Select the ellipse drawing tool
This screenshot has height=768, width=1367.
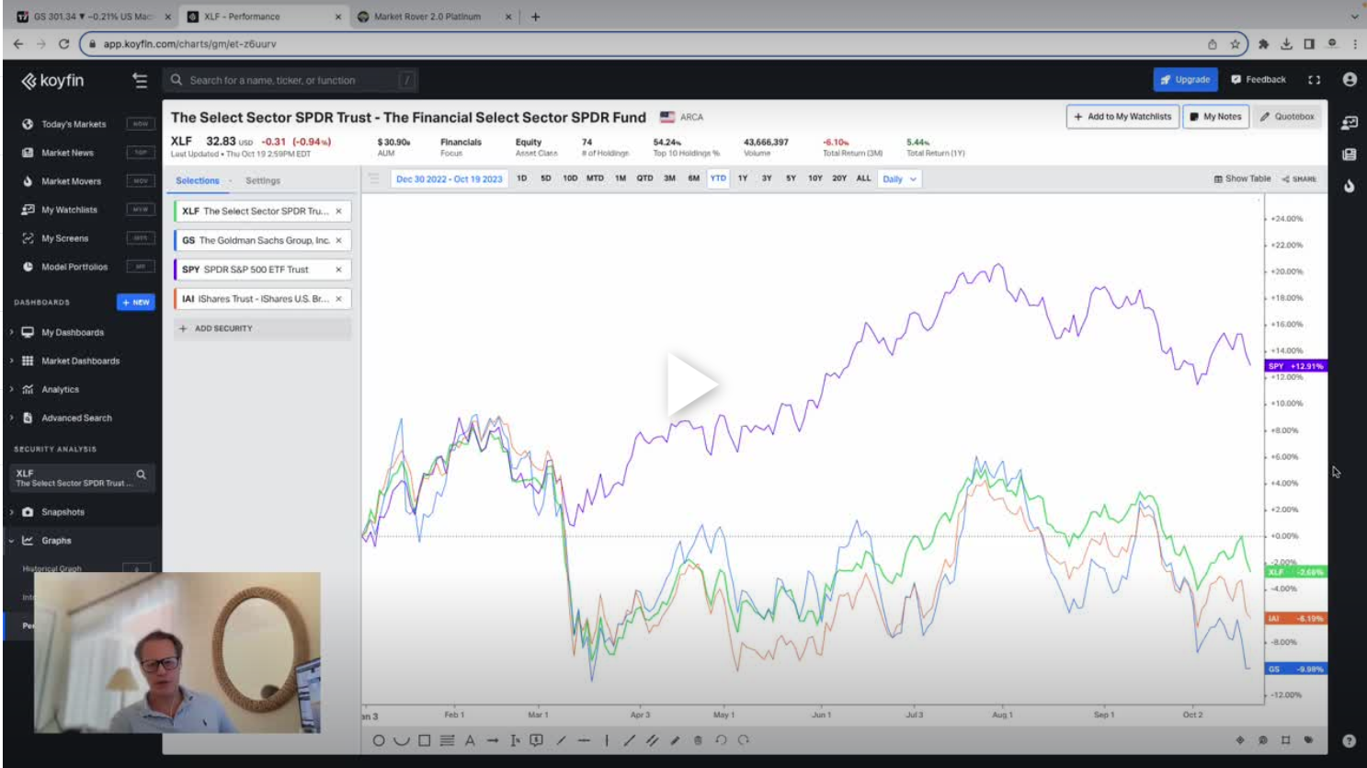[x=379, y=740]
